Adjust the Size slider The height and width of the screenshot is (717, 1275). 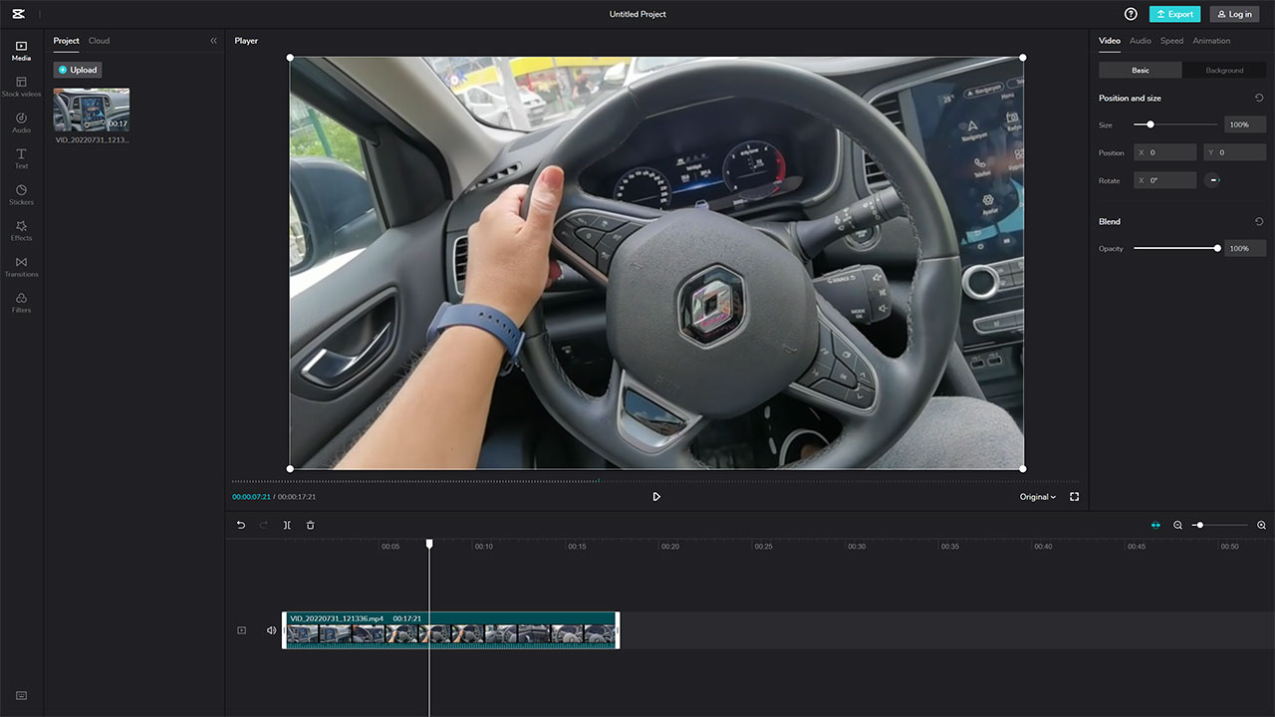1175,124
